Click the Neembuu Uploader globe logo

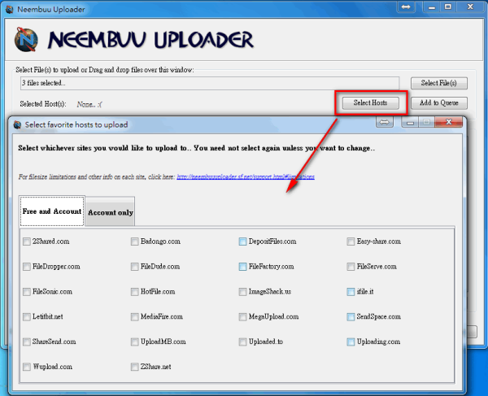(x=26, y=40)
